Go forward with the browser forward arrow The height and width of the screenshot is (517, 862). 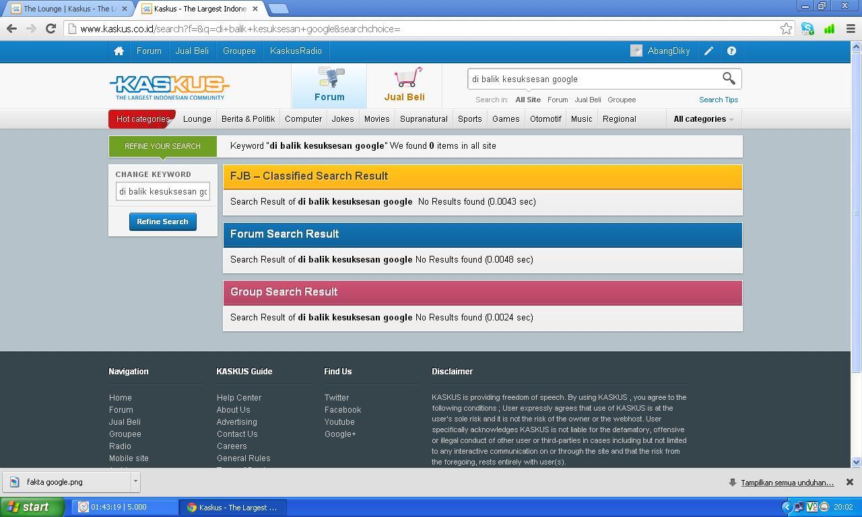click(31, 29)
